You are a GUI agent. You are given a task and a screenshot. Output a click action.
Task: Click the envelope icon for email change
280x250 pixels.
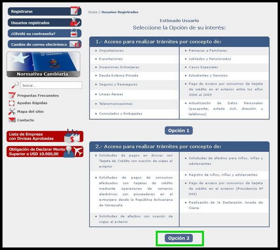75,44
